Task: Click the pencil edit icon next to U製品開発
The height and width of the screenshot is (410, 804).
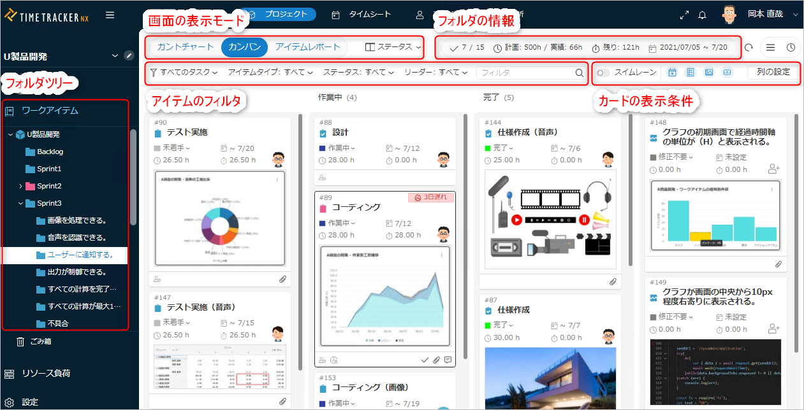Action: [x=129, y=55]
